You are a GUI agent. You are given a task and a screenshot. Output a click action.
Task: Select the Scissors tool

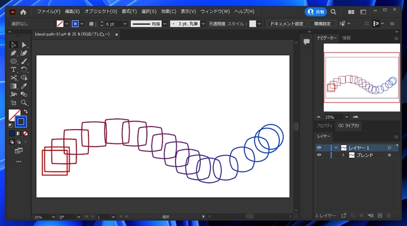coord(13,78)
